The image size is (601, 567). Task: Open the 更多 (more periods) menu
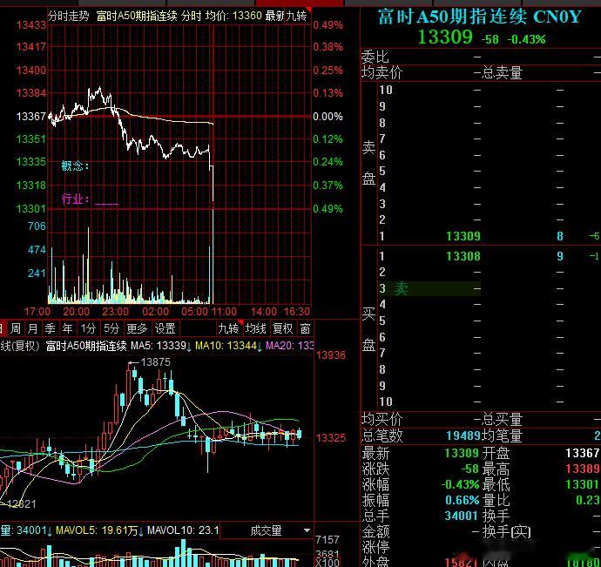tap(137, 328)
